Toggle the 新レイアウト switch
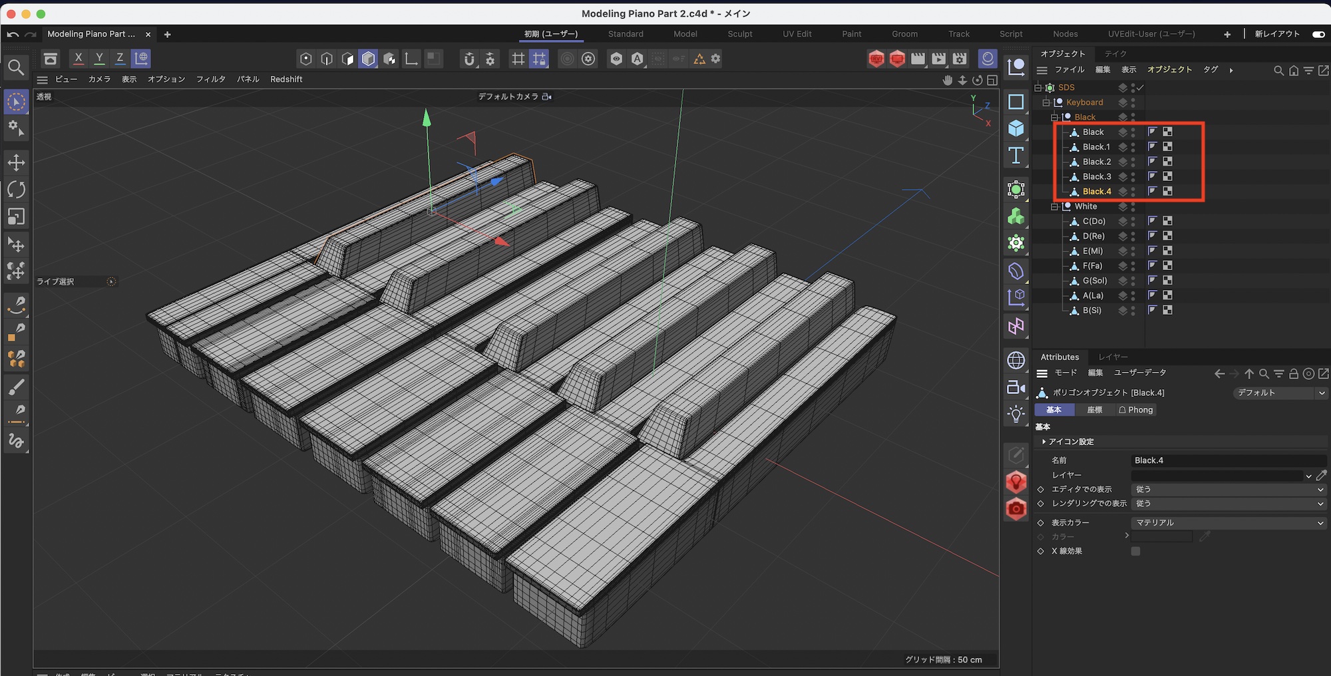 pyautogui.click(x=1318, y=34)
